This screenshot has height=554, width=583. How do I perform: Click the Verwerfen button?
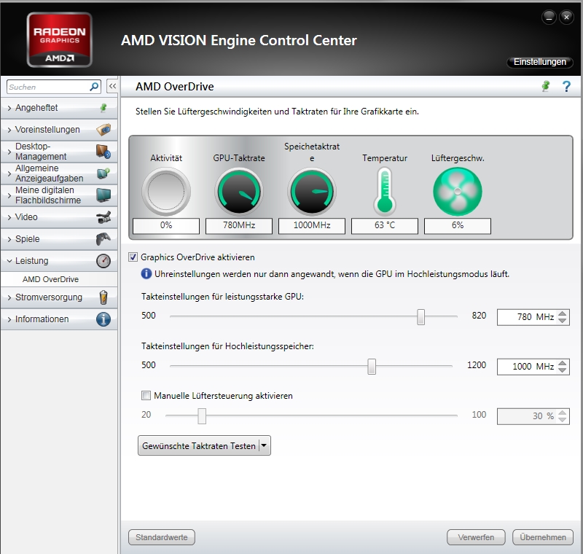[476, 537]
